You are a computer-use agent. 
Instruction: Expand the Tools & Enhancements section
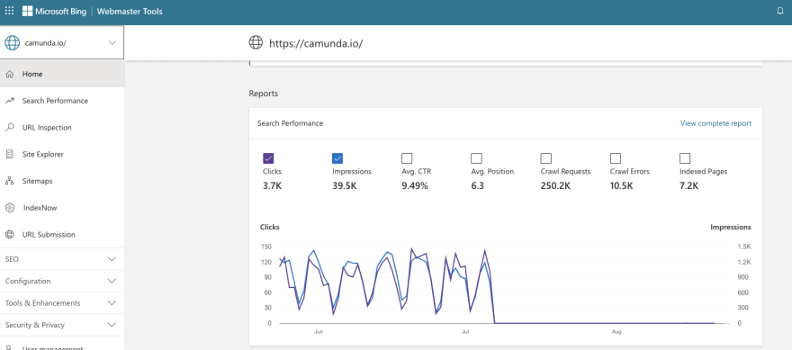61,303
